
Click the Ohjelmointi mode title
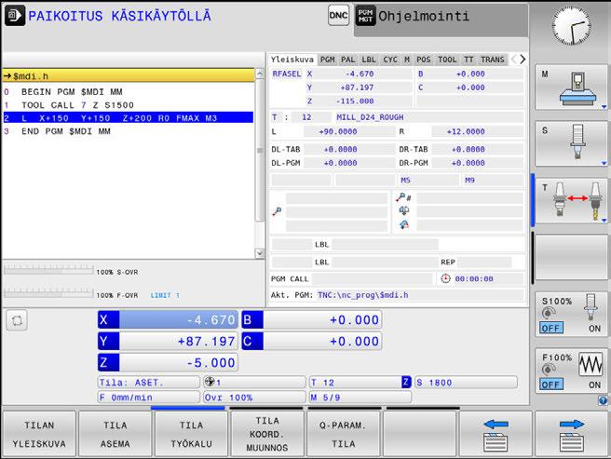point(424,16)
